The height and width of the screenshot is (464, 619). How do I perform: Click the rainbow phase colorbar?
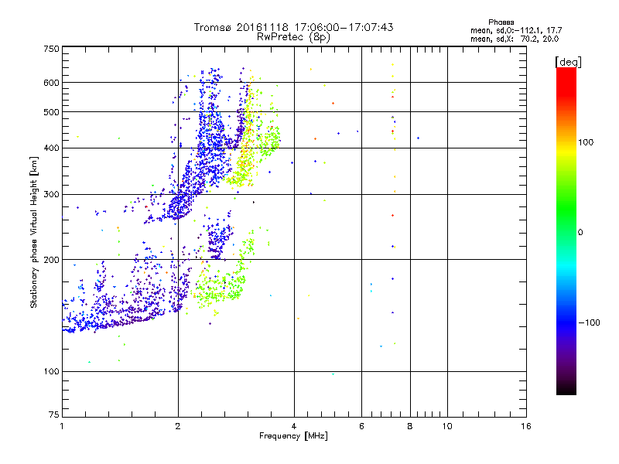pyautogui.click(x=566, y=230)
